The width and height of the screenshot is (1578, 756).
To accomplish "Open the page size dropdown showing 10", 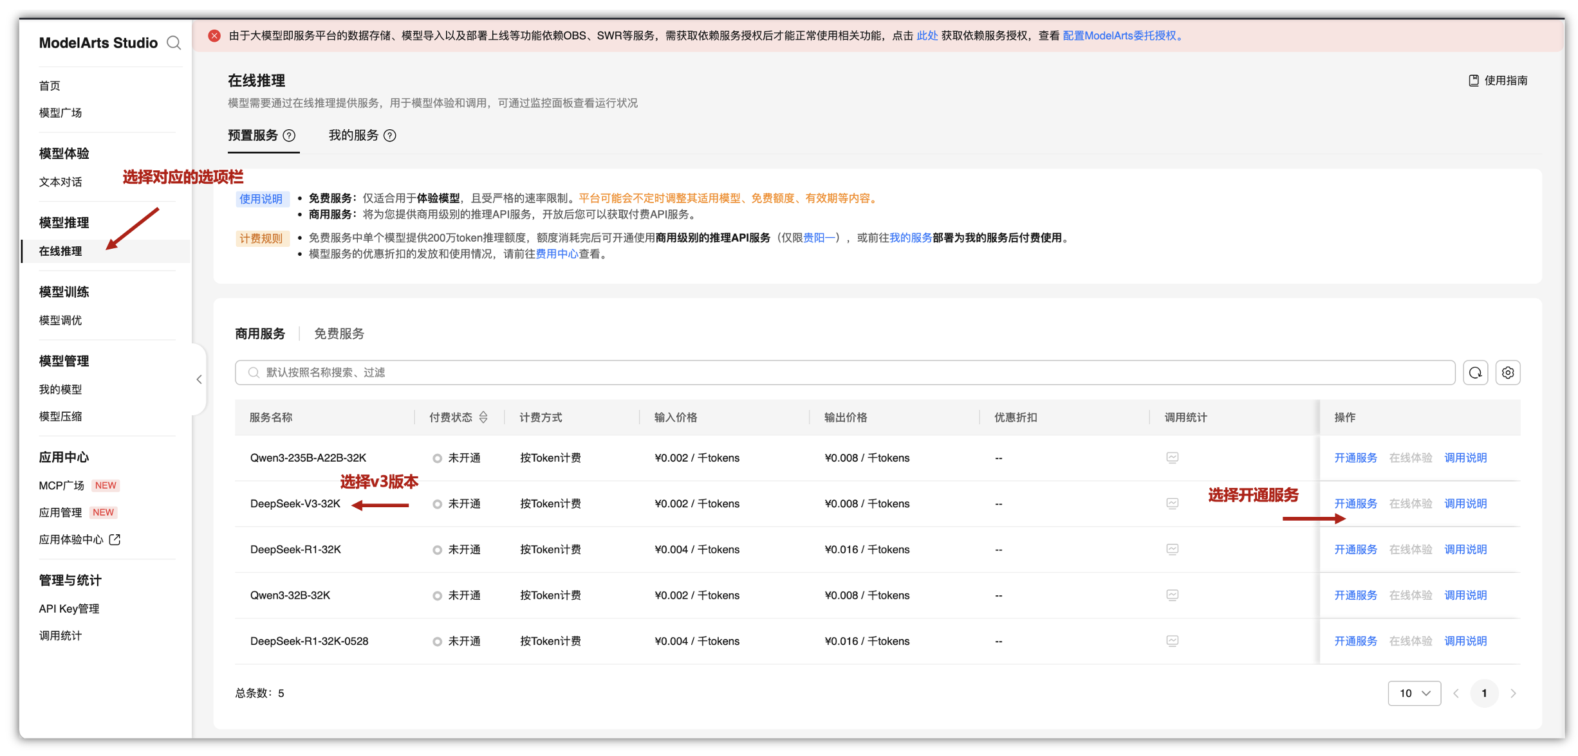I will pos(1414,693).
